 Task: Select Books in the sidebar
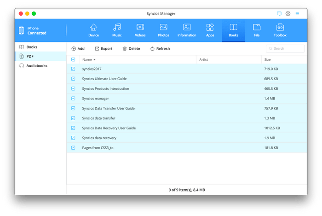(40, 47)
